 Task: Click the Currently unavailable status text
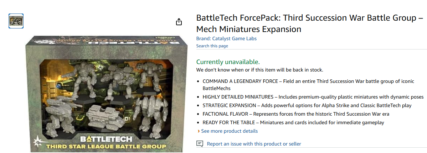(228, 62)
